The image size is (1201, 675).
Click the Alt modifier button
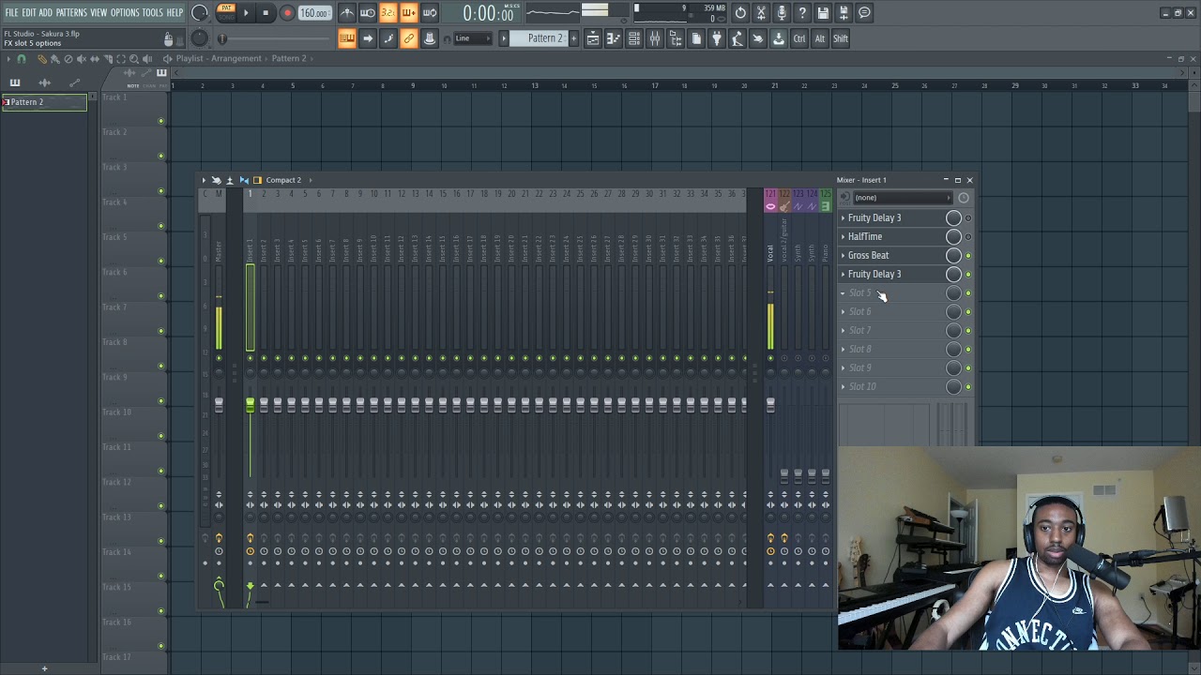coord(820,38)
